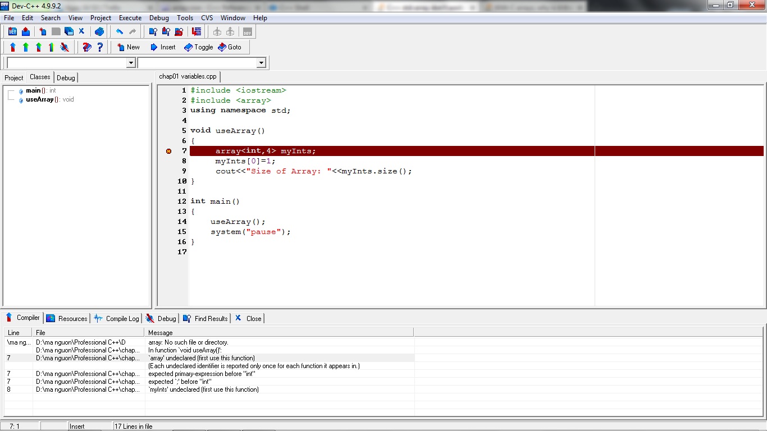Open the File menu
767x431 pixels.
tap(9, 18)
